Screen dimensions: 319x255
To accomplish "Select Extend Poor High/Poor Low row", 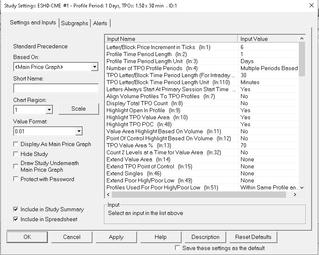I will pos(202,181).
